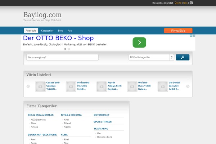Open Arçelik Antalya Serik Bayii link

click(114, 86)
